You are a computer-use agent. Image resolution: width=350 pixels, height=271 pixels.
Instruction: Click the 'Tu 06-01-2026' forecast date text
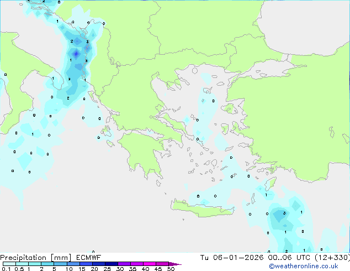point(232,258)
